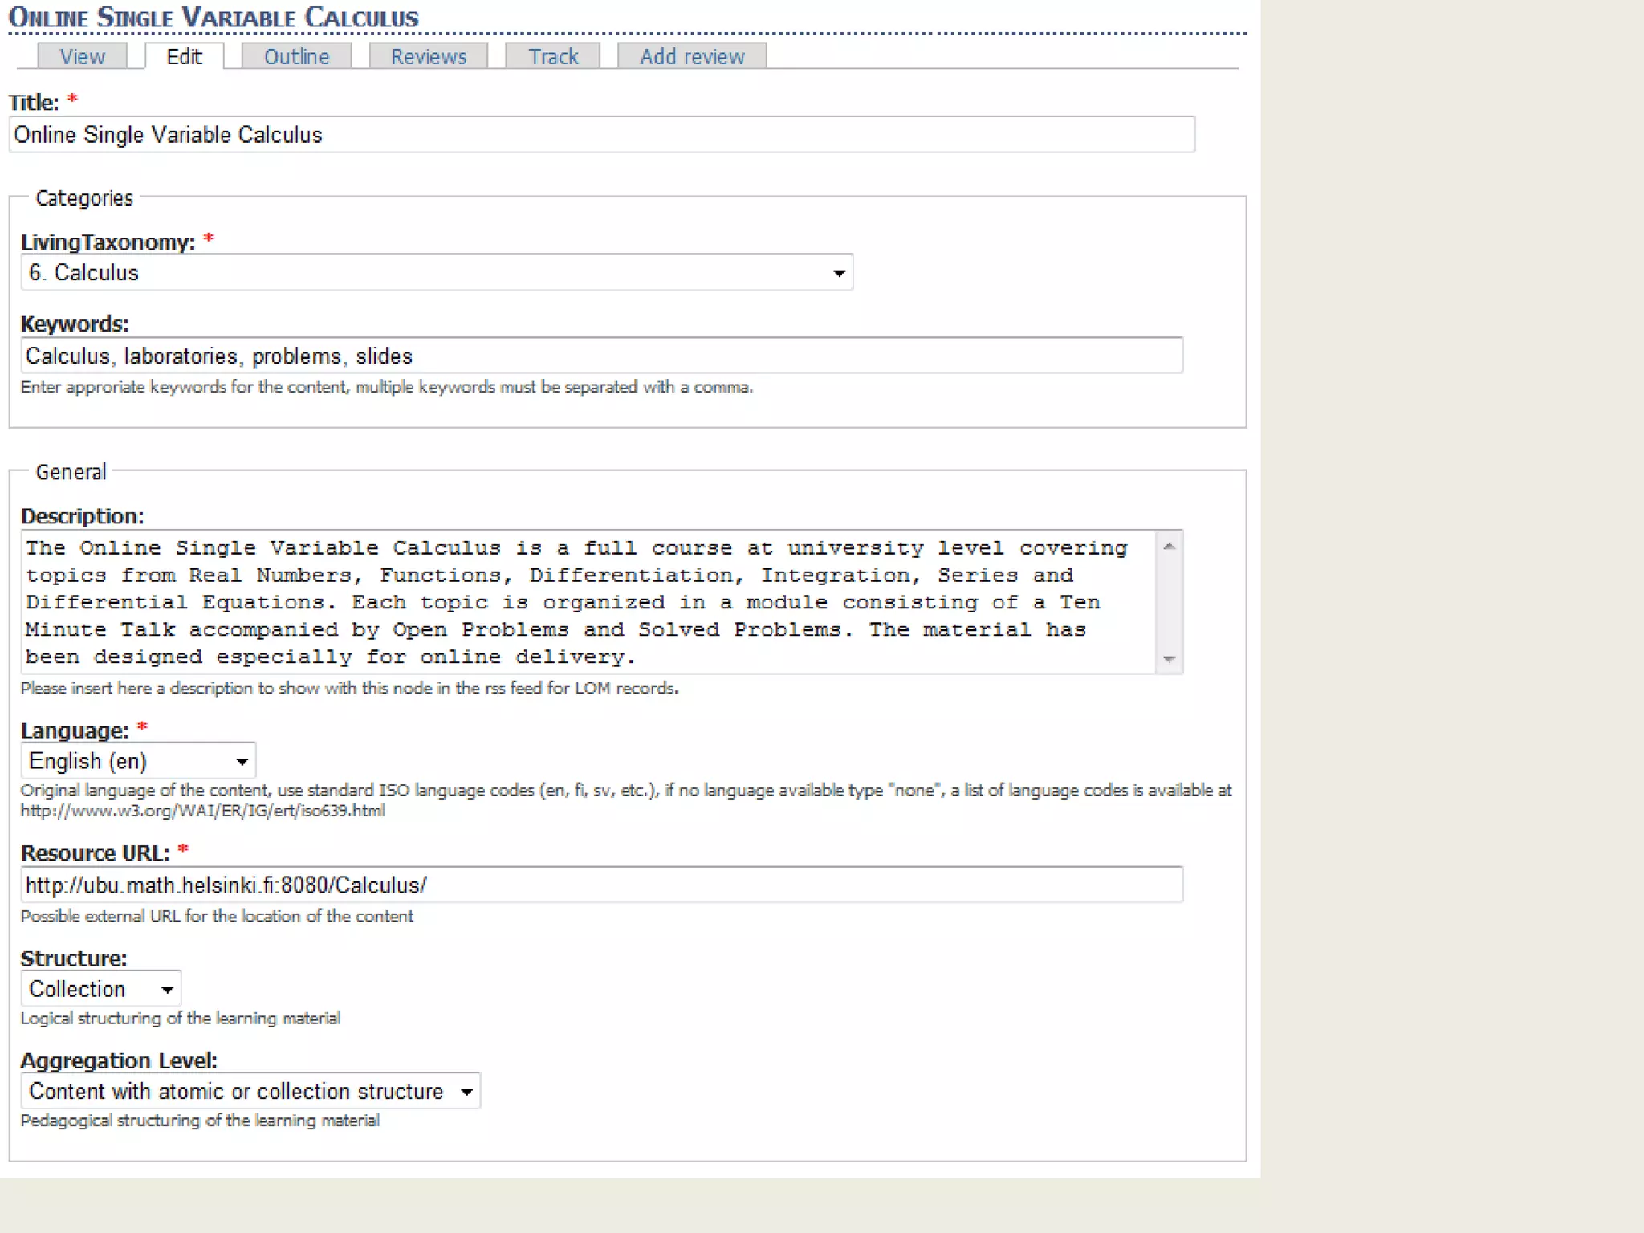Click the Categories fieldset legend
This screenshot has width=1644, height=1233.
84,198
